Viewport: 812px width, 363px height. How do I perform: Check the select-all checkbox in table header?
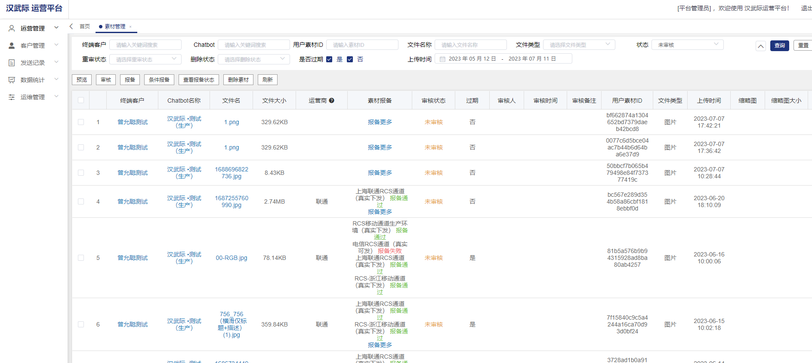coord(81,101)
